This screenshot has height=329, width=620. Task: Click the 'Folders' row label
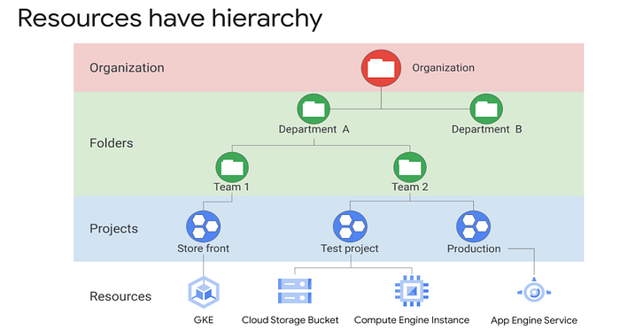tap(112, 143)
